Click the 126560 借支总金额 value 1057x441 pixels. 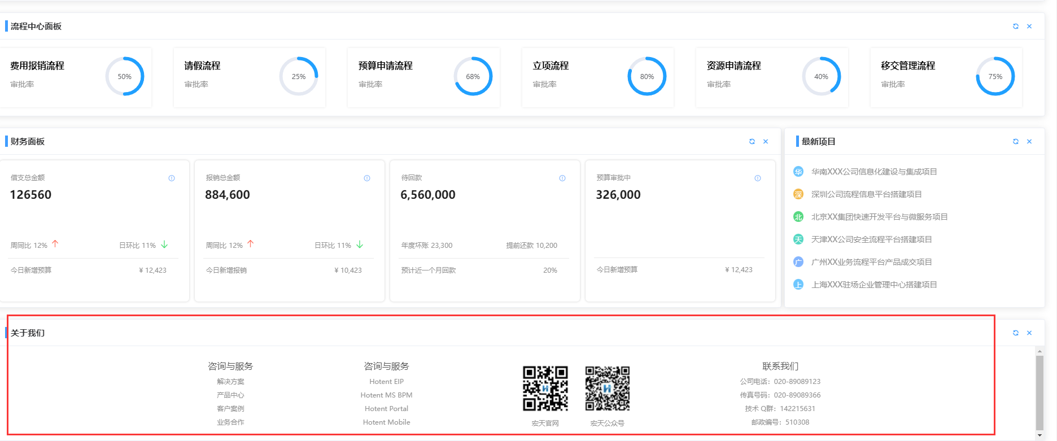30,195
